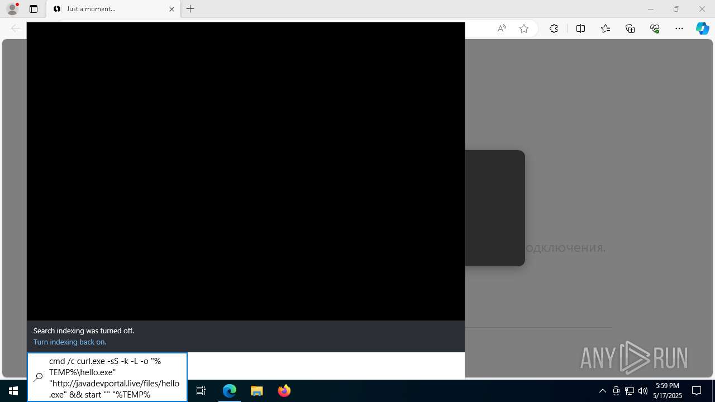Toggle Split screen view icon
The height and width of the screenshot is (402, 715).
point(580,28)
